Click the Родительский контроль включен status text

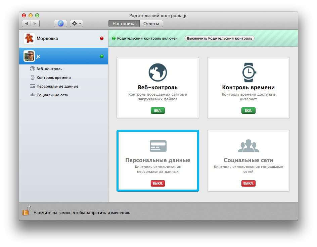coord(147,38)
